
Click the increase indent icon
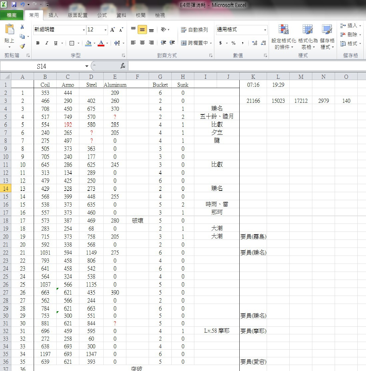click(x=172, y=43)
